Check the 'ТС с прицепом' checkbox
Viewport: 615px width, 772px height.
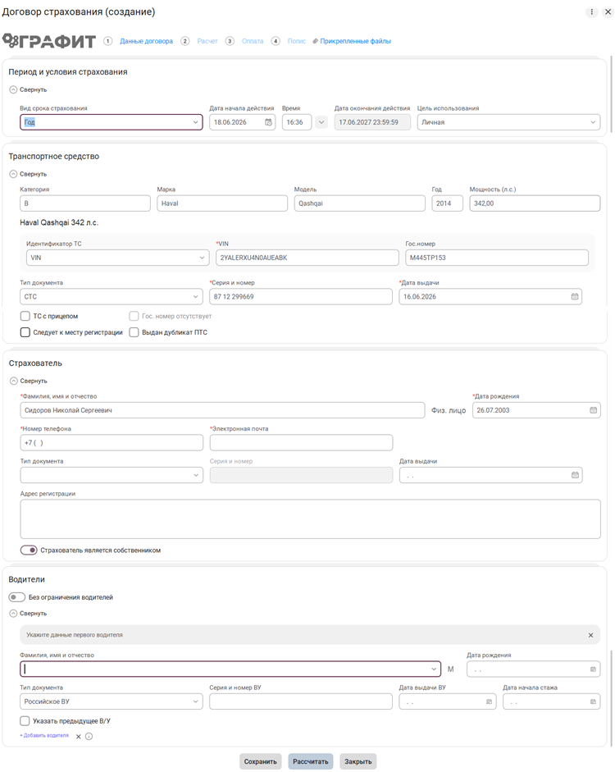[x=25, y=316]
